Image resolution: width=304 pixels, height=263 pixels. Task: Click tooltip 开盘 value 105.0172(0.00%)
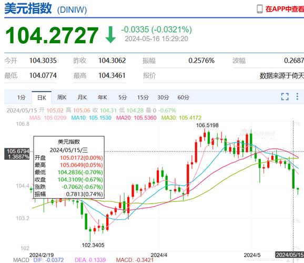pos(82,158)
